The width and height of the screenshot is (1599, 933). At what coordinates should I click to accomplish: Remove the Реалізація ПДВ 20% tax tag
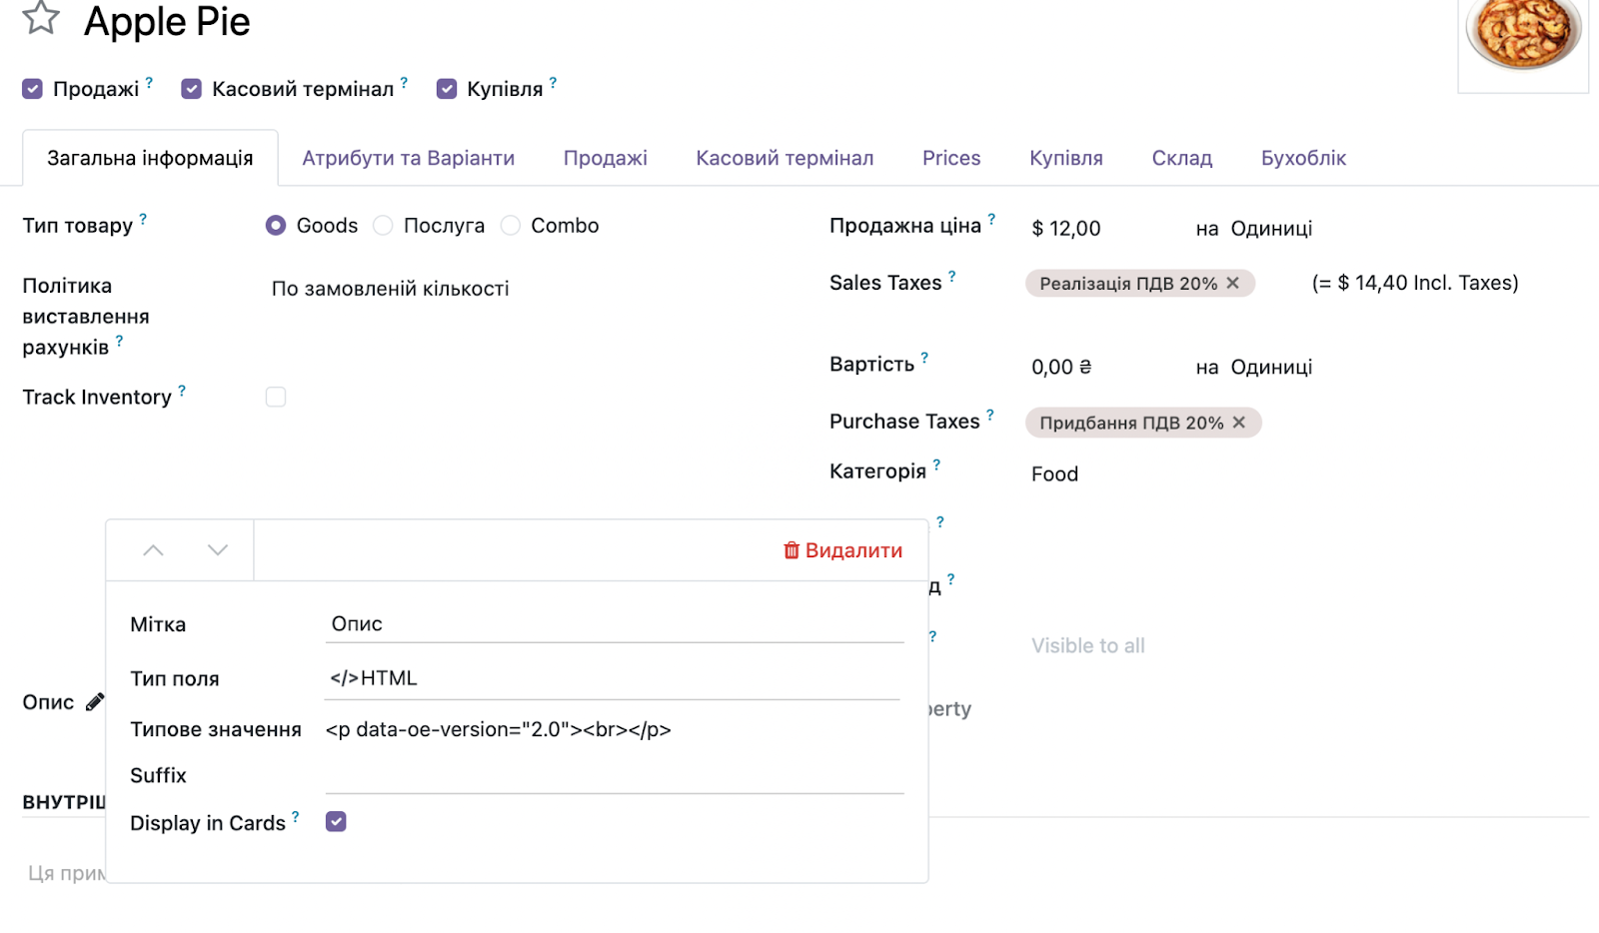pos(1233,284)
